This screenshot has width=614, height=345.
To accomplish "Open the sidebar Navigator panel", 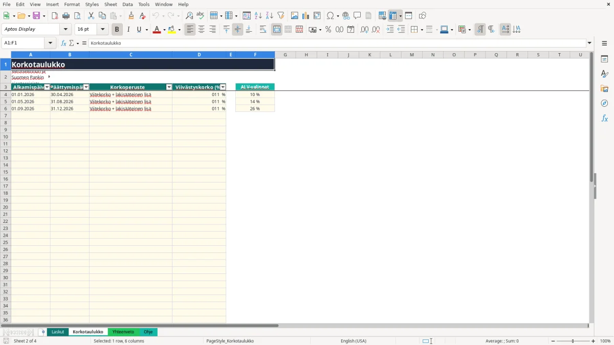I will (x=604, y=103).
